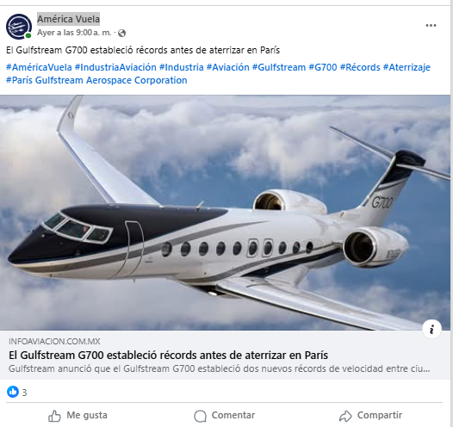Open the Gulfstream Aerospace Corporation link
The height and width of the screenshot is (427, 453).
111,80
